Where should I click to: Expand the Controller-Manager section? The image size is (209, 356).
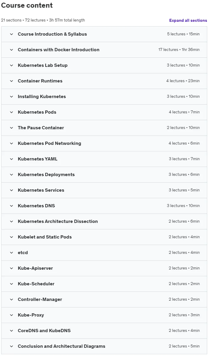click(104, 299)
